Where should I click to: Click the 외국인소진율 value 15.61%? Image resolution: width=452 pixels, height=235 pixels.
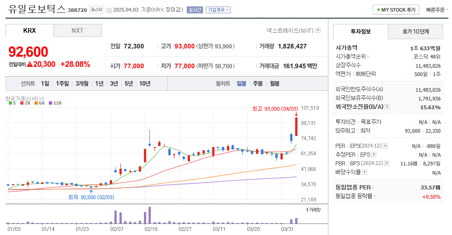click(x=430, y=107)
